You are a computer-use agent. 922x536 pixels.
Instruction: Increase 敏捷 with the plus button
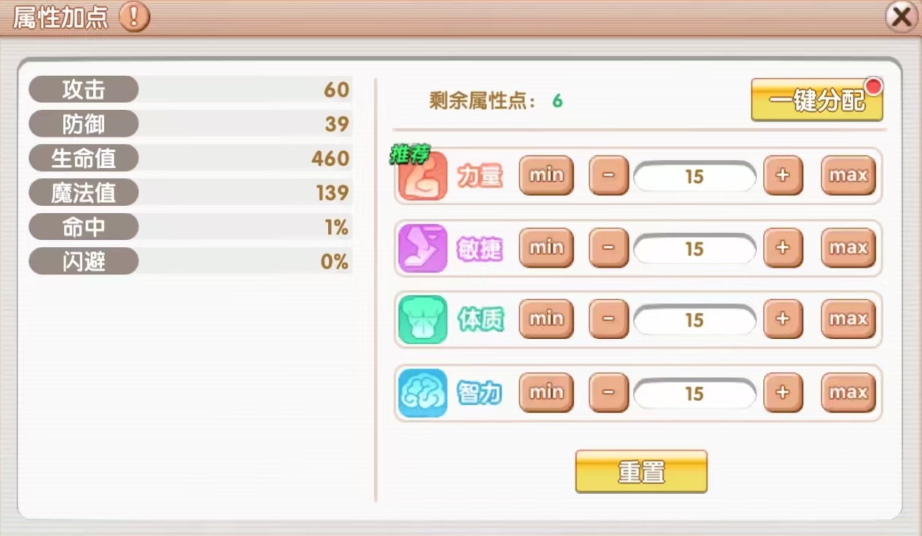pos(782,248)
